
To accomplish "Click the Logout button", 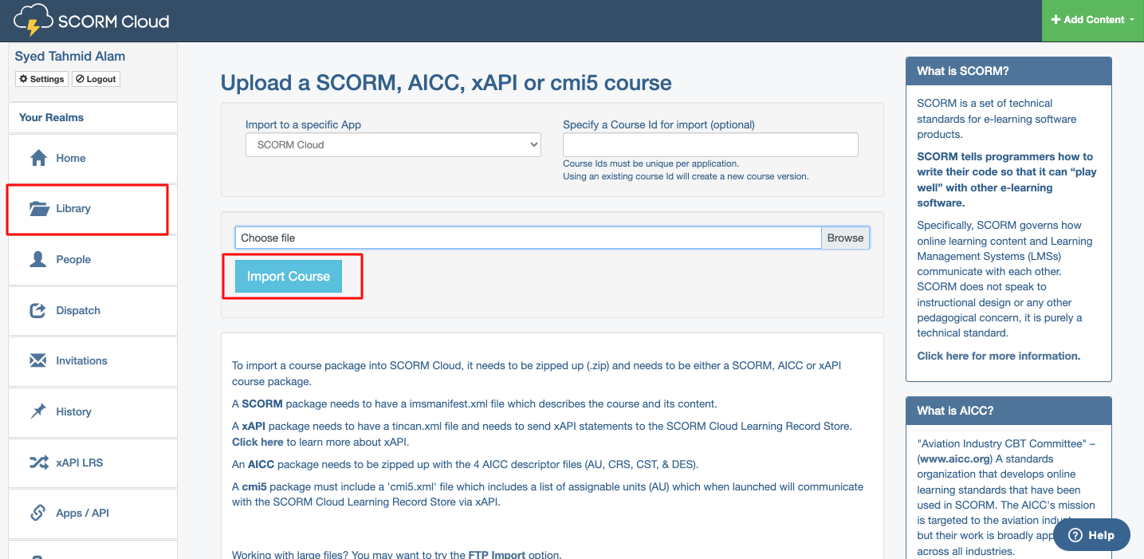I will tap(96, 79).
